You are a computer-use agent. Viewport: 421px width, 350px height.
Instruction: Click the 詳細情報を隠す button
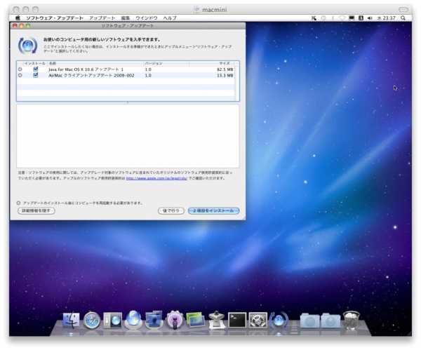tap(36, 210)
